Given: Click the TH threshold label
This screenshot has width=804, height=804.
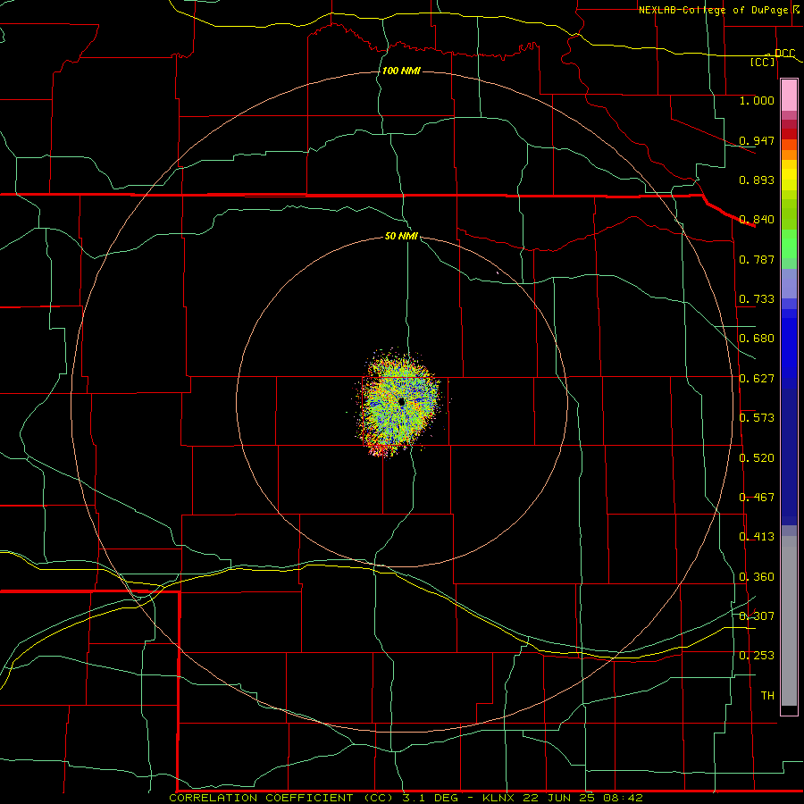Looking at the screenshot, I should point(767,696).
